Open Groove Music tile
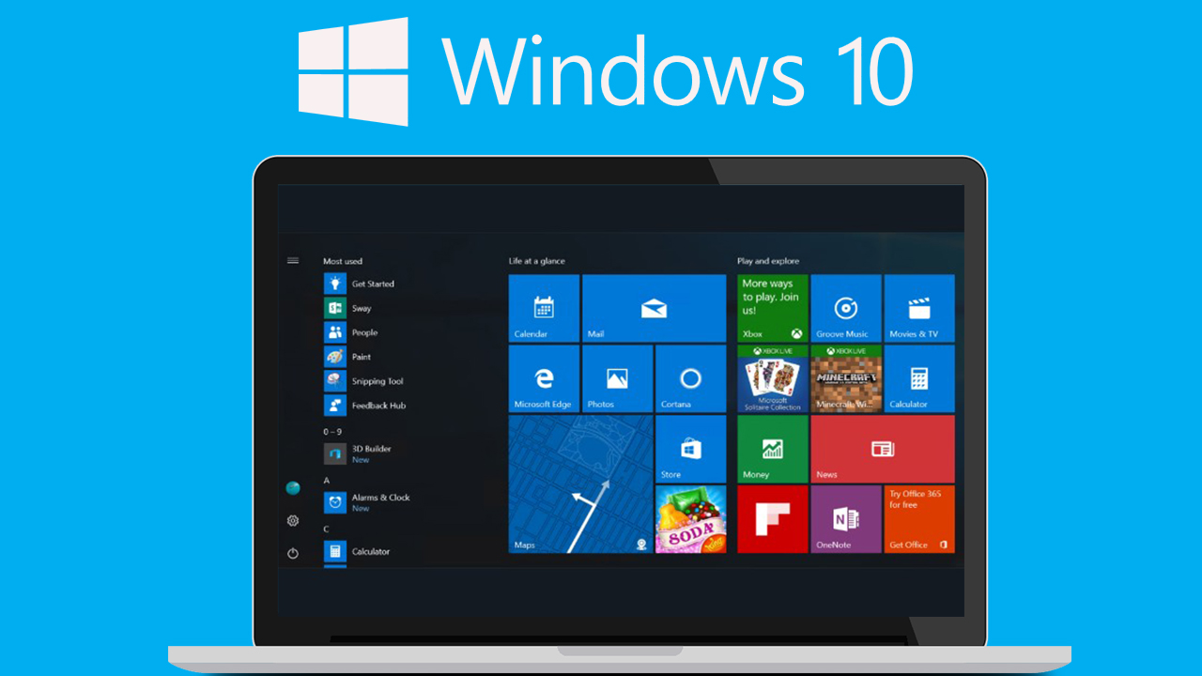 [x=846, y=308]
